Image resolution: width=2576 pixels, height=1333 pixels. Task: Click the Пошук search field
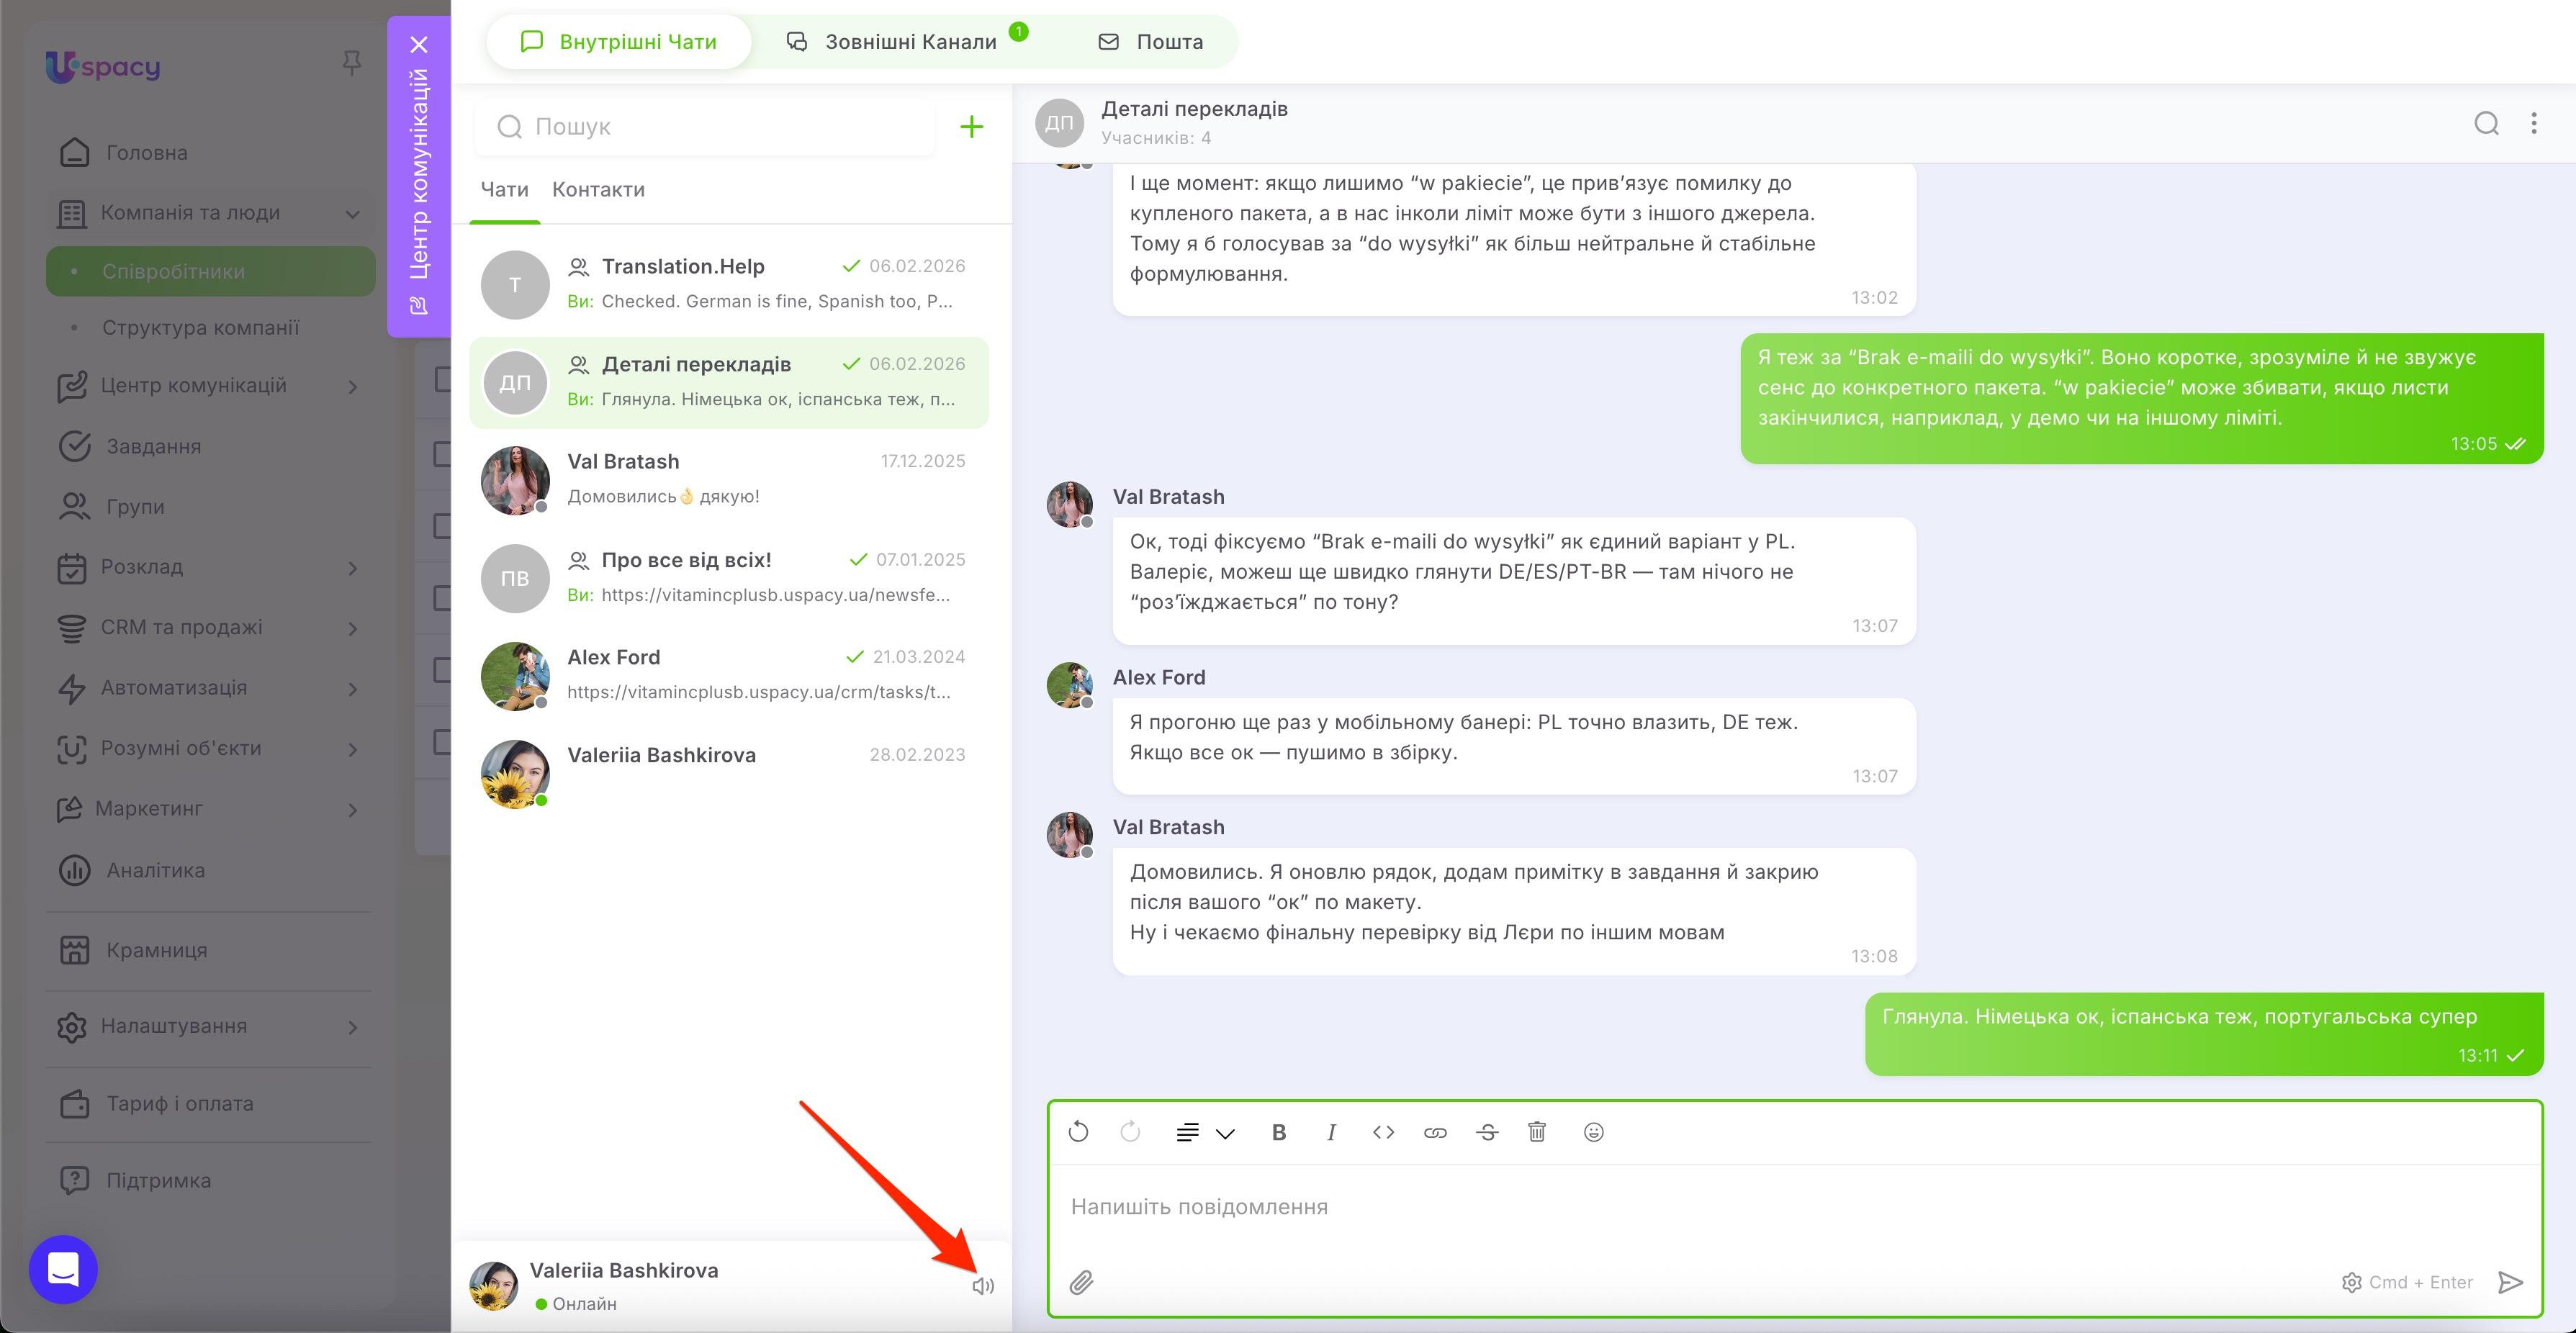click(x=705, y=126)
